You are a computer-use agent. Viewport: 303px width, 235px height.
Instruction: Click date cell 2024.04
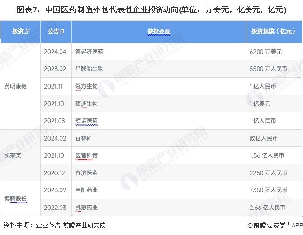[x=55, y=52]
